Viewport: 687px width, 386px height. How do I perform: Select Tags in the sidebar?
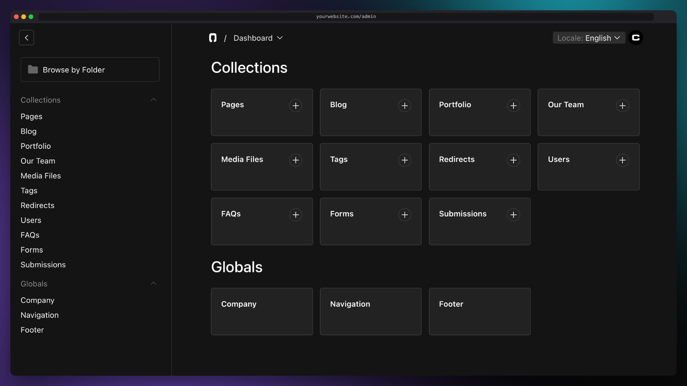coord(29,190)
